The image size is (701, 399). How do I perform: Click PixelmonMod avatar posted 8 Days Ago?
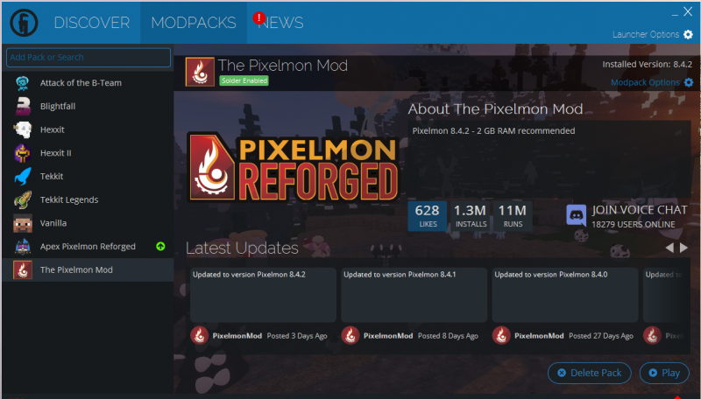[350, 336]
